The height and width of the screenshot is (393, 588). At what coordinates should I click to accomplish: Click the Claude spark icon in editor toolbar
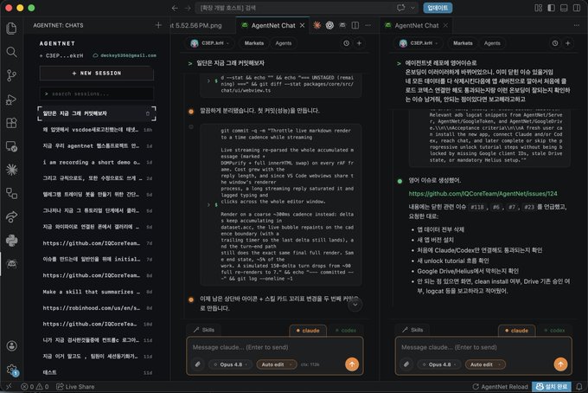[x=316, y=25]
